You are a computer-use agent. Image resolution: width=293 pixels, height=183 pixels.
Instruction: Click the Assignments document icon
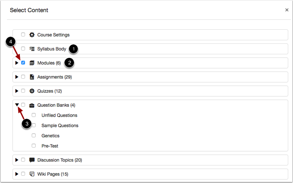point(32,77)
